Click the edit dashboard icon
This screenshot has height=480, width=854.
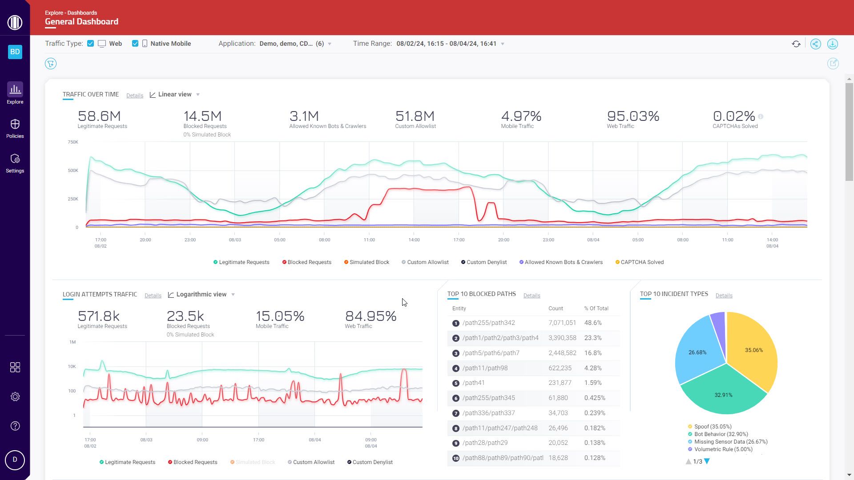click(x=833, y=64)
